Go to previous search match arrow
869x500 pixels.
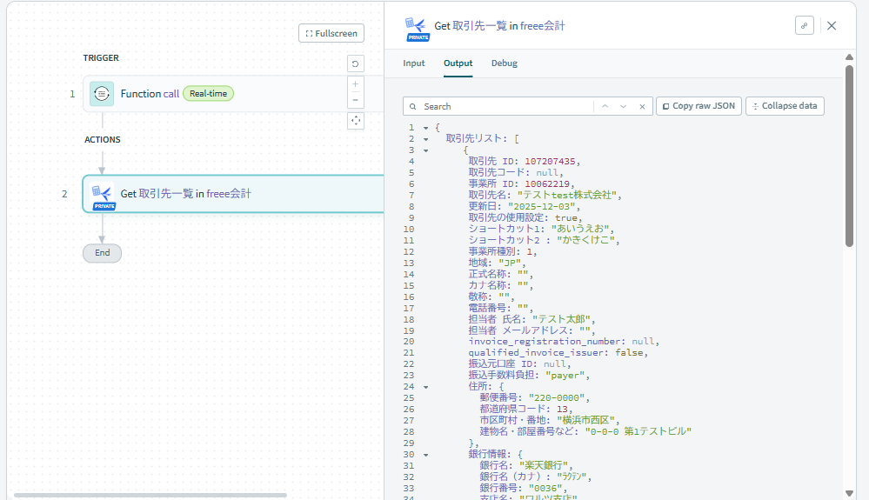605,106
